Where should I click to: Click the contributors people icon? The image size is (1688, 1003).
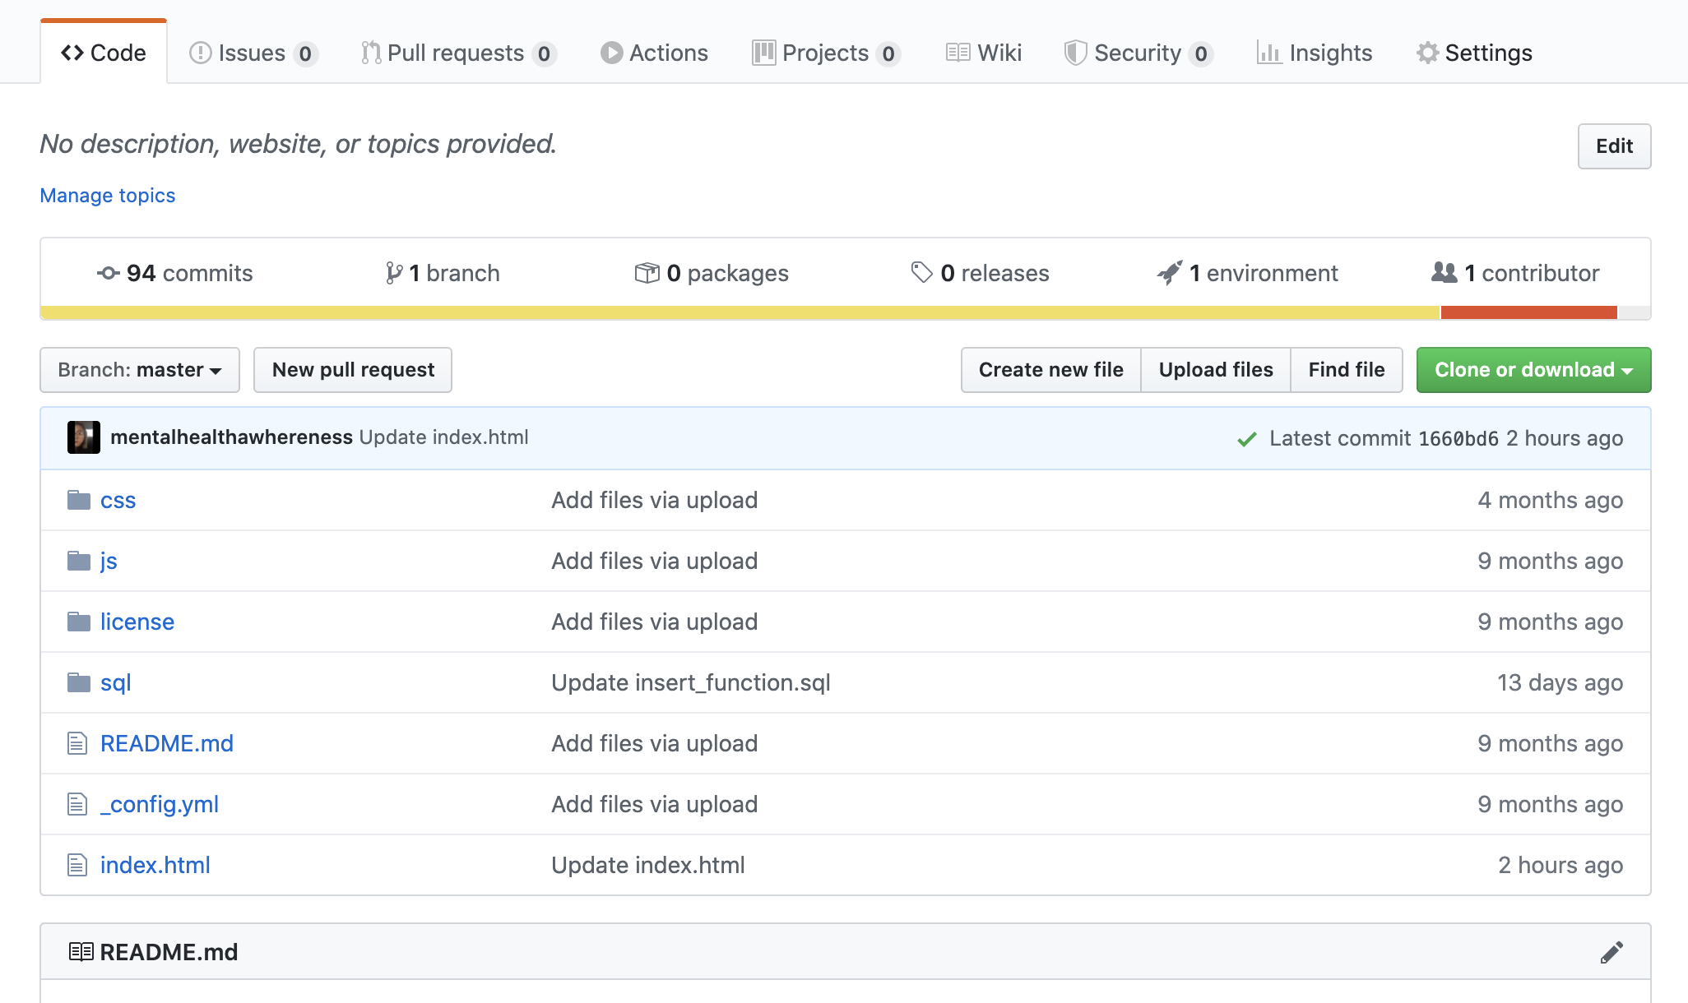(x=1444, y=272)
